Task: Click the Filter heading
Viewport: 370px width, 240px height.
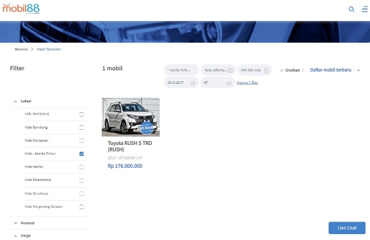Action: (17, 68)
